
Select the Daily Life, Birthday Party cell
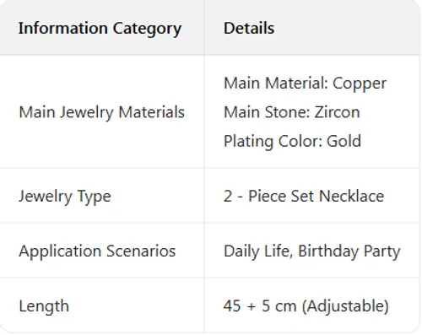(x=311, y=251)
